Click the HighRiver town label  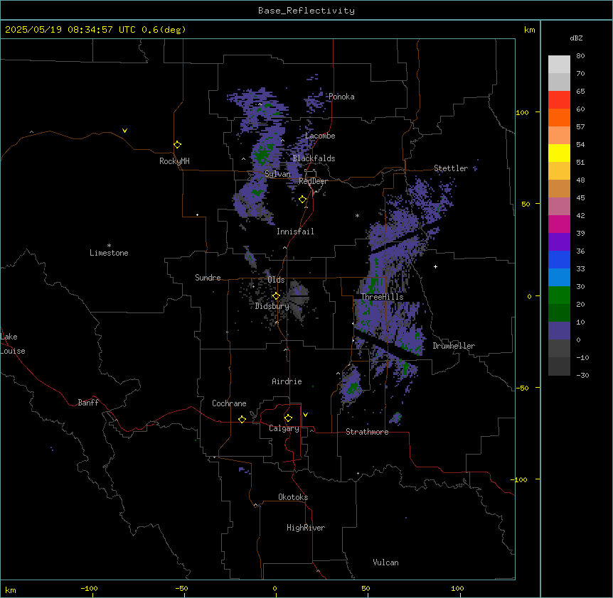click(x=306, y=528)
